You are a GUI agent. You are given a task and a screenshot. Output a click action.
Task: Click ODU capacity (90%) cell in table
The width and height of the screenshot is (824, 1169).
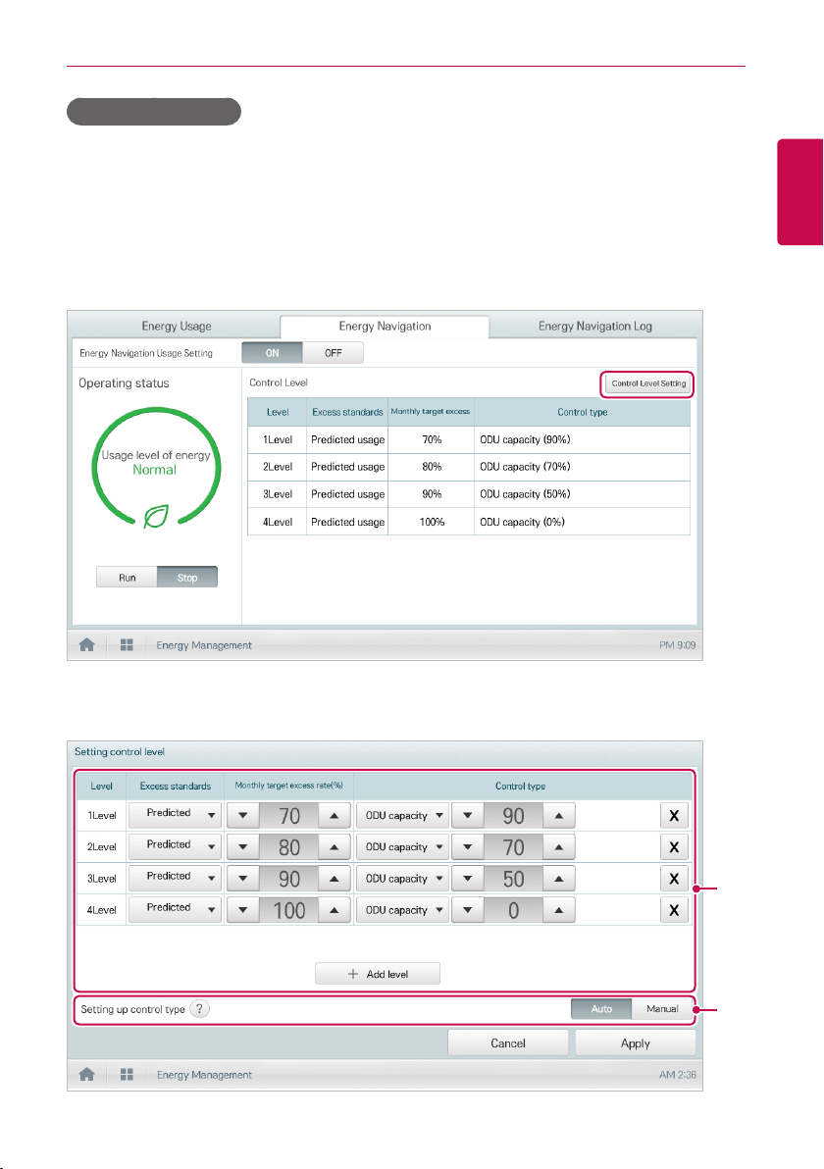coord(582,440)
